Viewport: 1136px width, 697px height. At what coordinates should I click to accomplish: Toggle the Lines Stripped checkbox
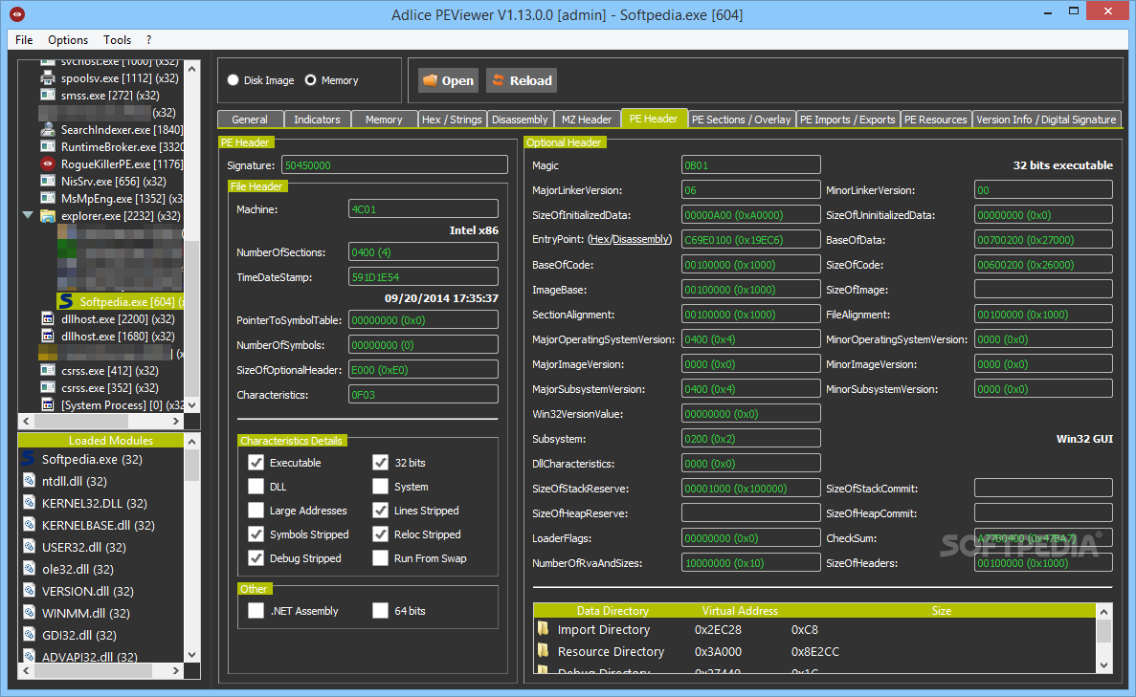[380, 511]
